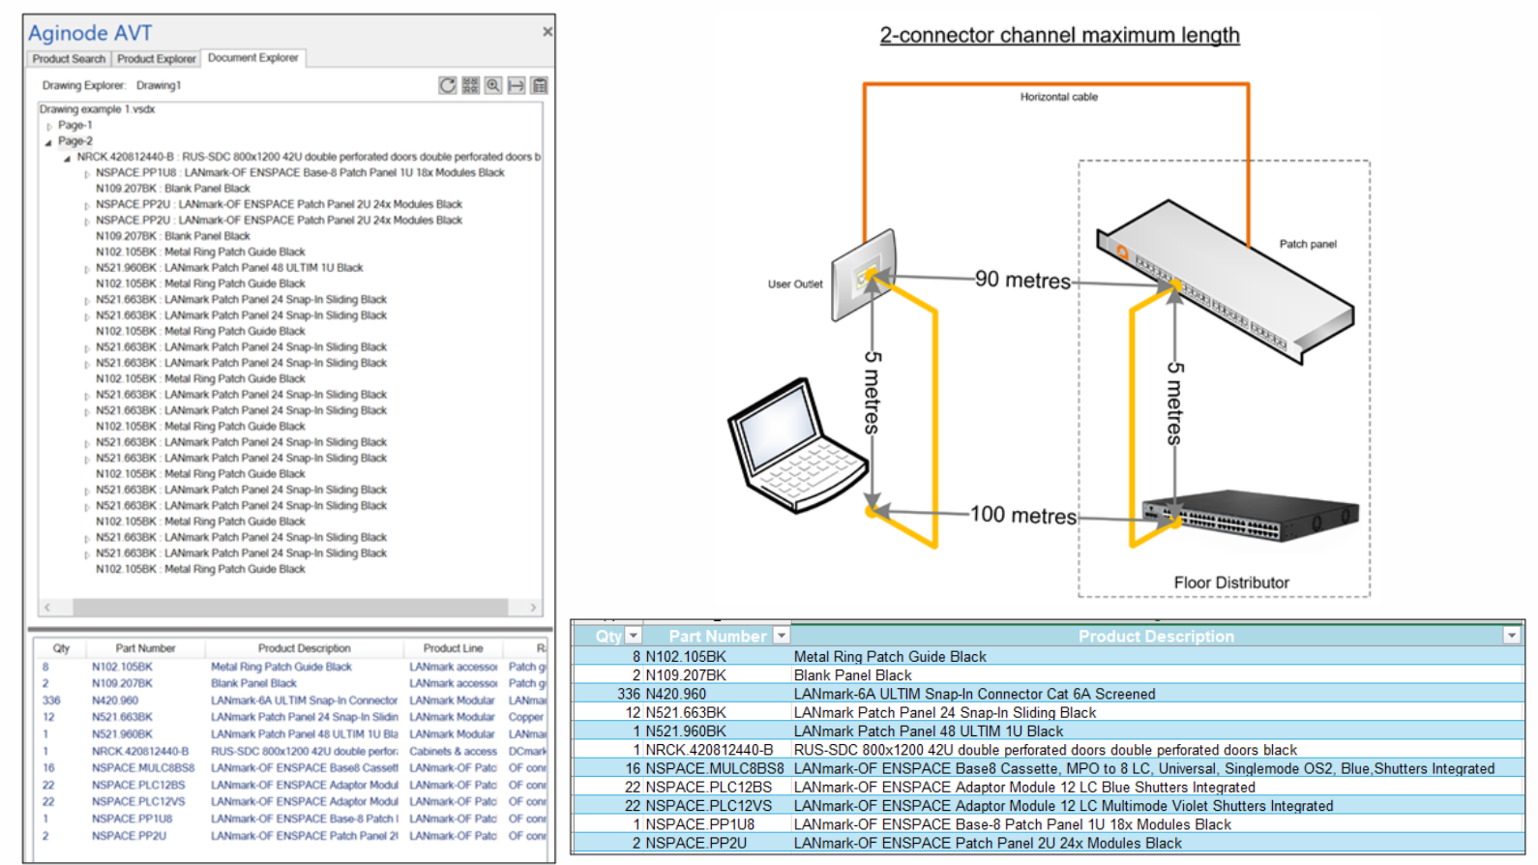Click the refresh drawing explorer icon
Screen dimensions: 1538x865
447,85
